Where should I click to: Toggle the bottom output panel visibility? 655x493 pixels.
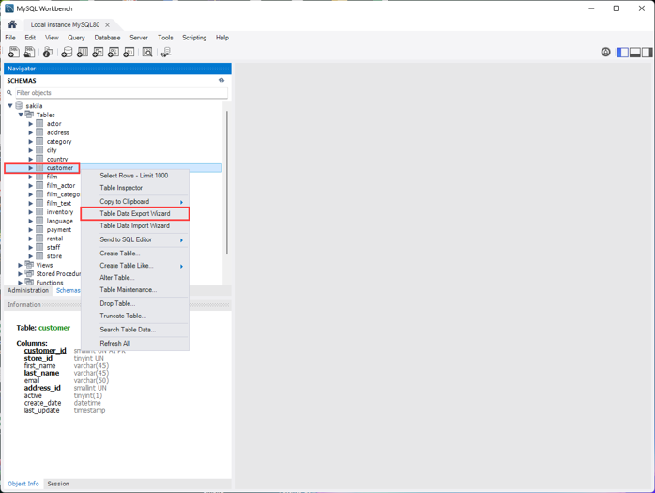635,53
